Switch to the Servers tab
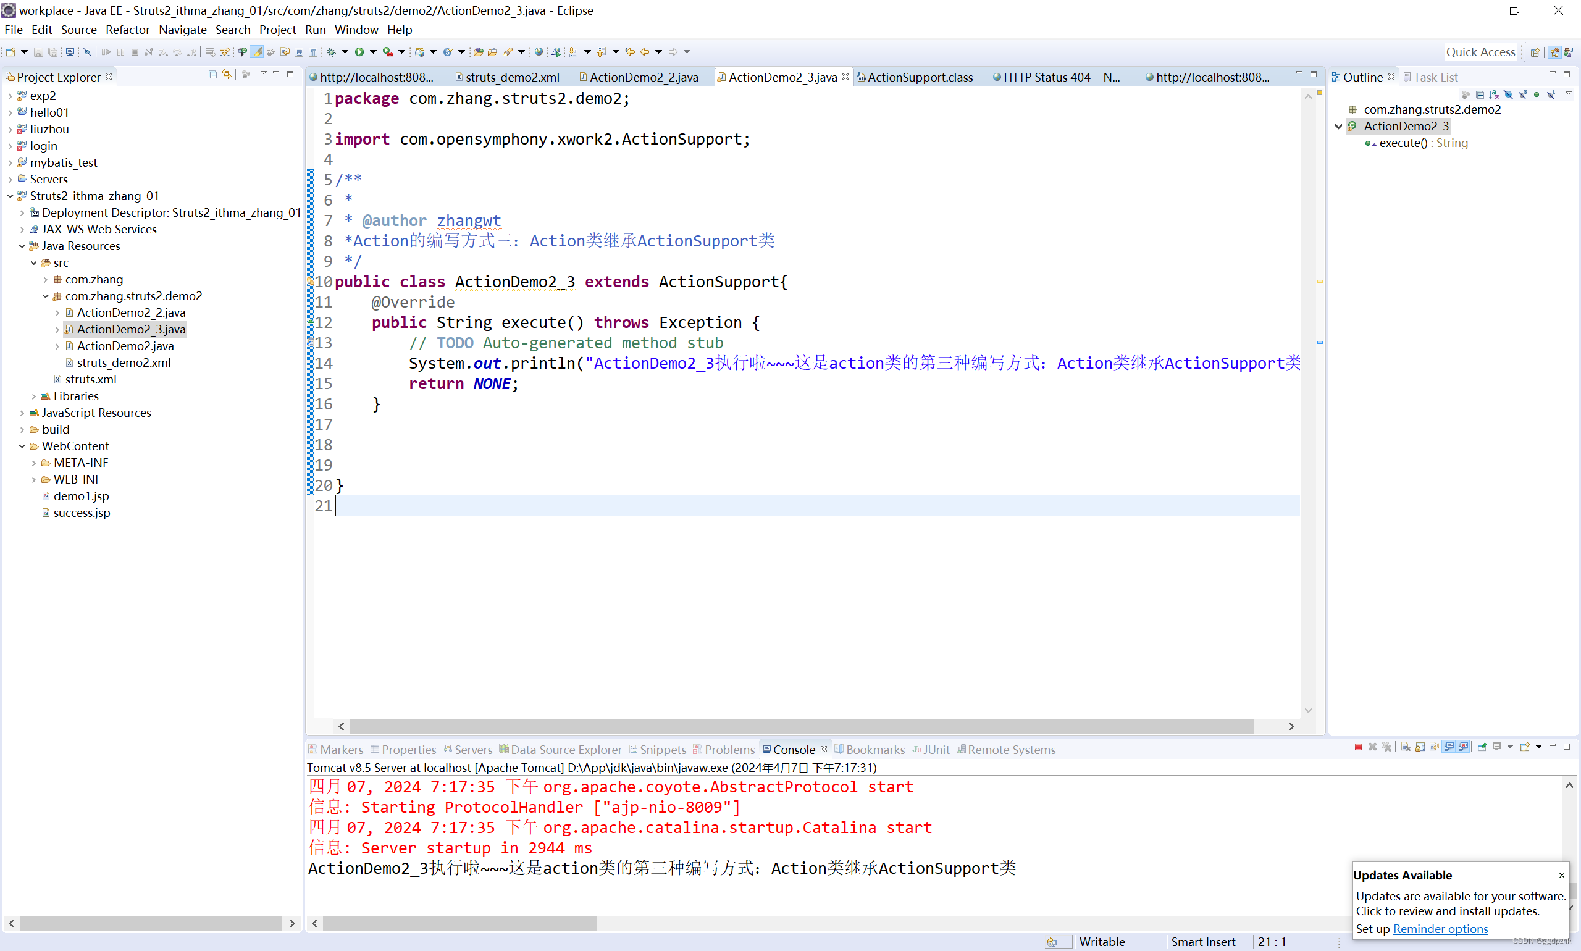 469,749
